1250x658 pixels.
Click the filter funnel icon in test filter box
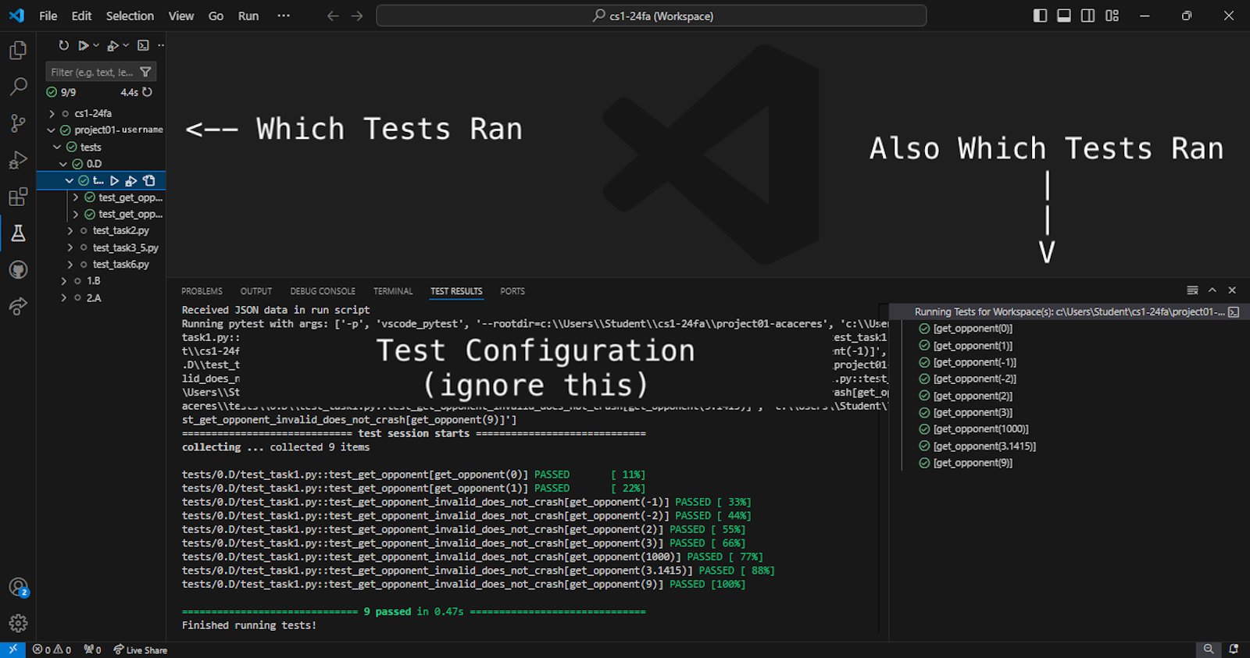(x=145, y=72)
